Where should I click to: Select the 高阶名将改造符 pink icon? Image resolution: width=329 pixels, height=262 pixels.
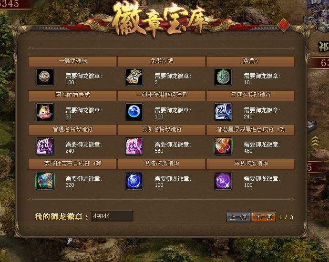tap(134, 146)
